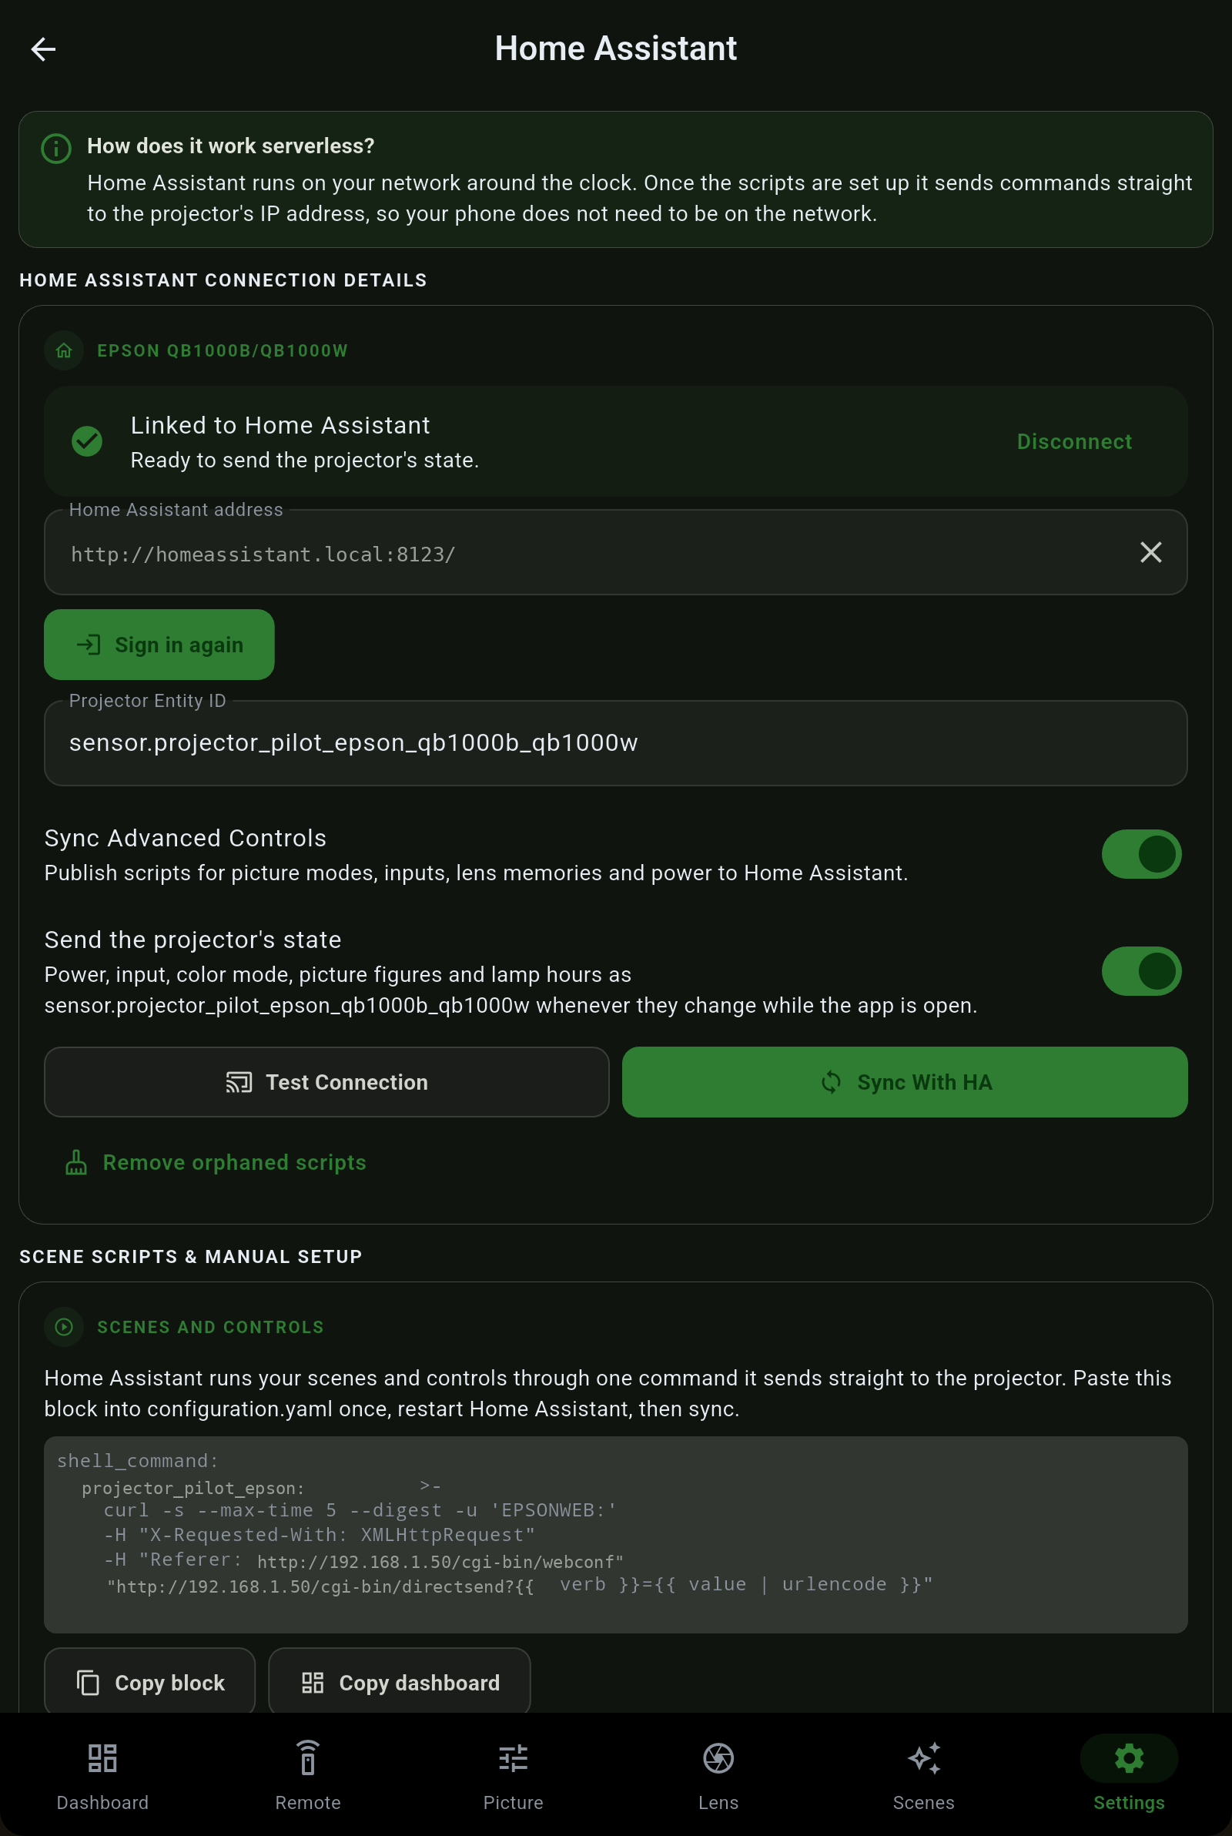The width and height of the screenshot is (1232, 1836).
Task: Click Copy dashboard button
Action: [x=399, y=1682]
